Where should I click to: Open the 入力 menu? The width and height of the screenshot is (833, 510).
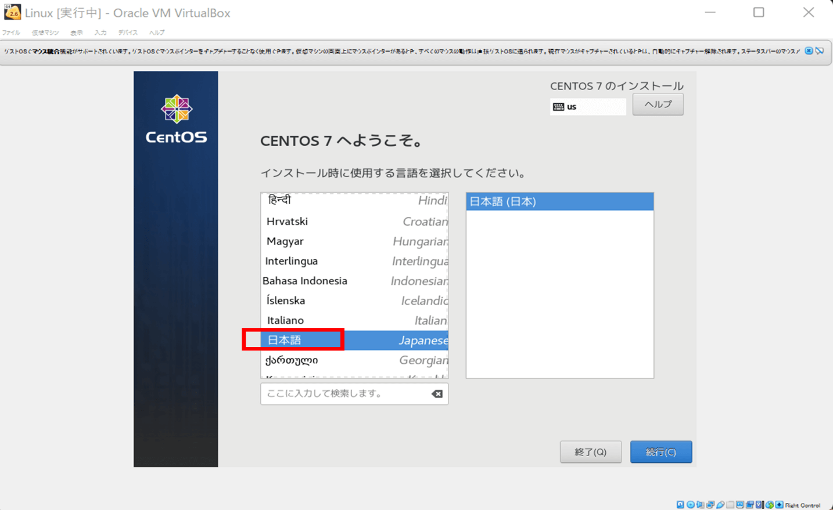100,32
